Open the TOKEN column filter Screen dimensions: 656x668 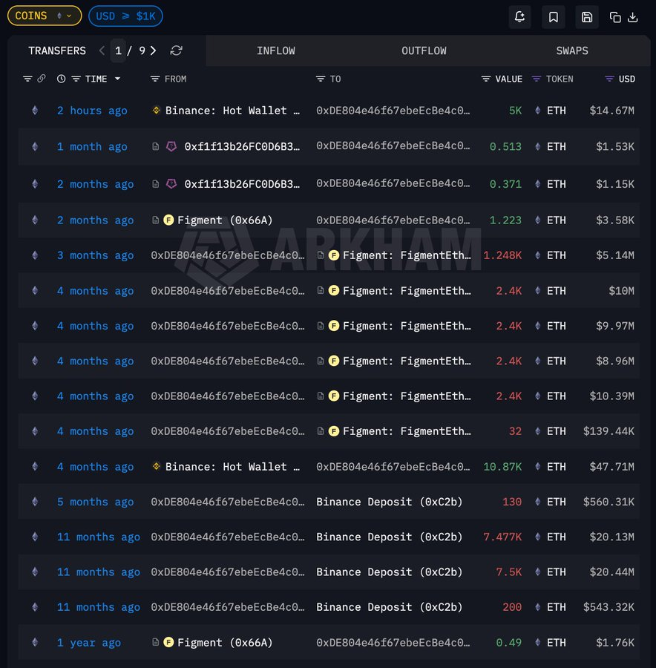[537, 79]
